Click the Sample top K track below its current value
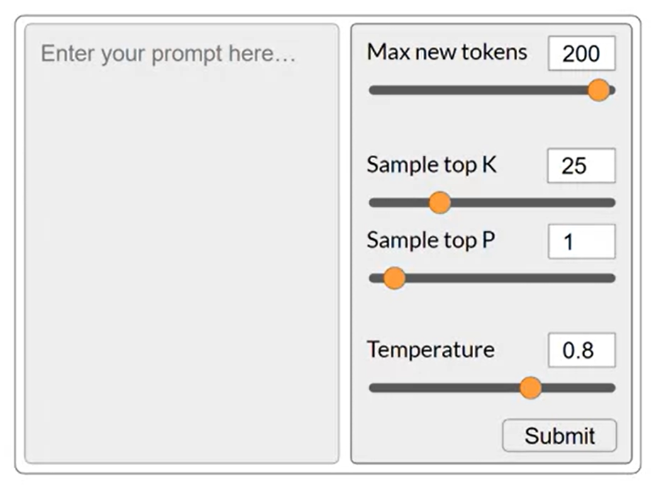 (399, 203)
